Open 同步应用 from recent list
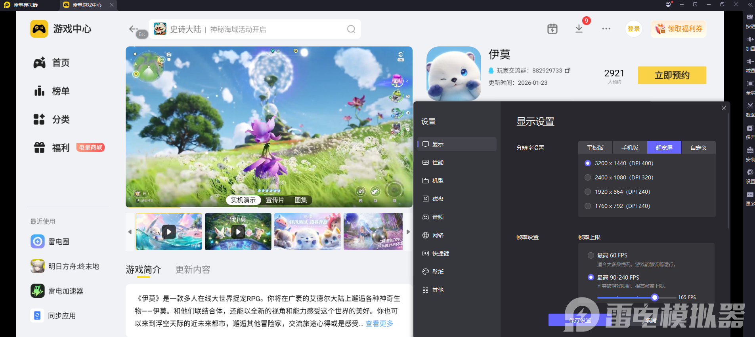The width and height of the screenshot is (755, 337). tap(53, 316)
